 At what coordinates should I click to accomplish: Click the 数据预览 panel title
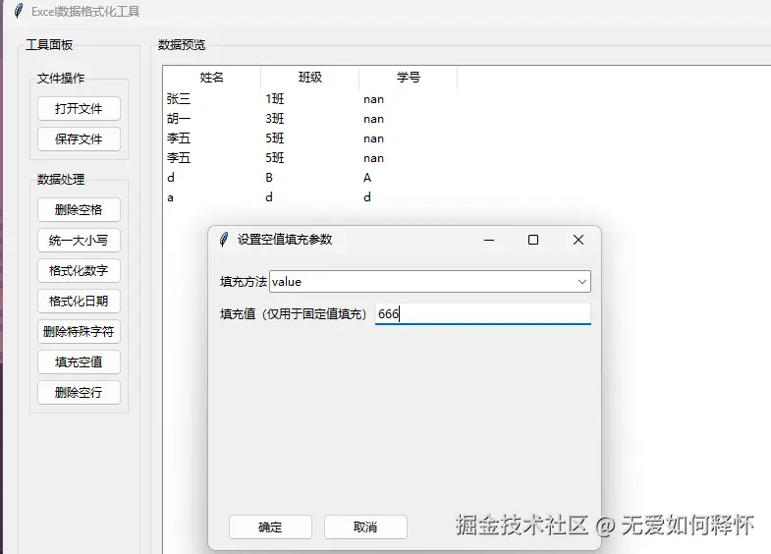[182, 45]
